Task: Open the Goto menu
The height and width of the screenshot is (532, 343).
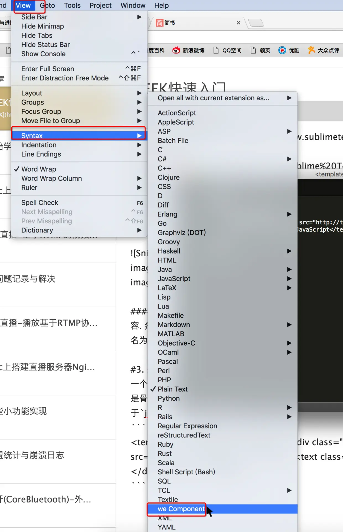Action: coord(47,6)
